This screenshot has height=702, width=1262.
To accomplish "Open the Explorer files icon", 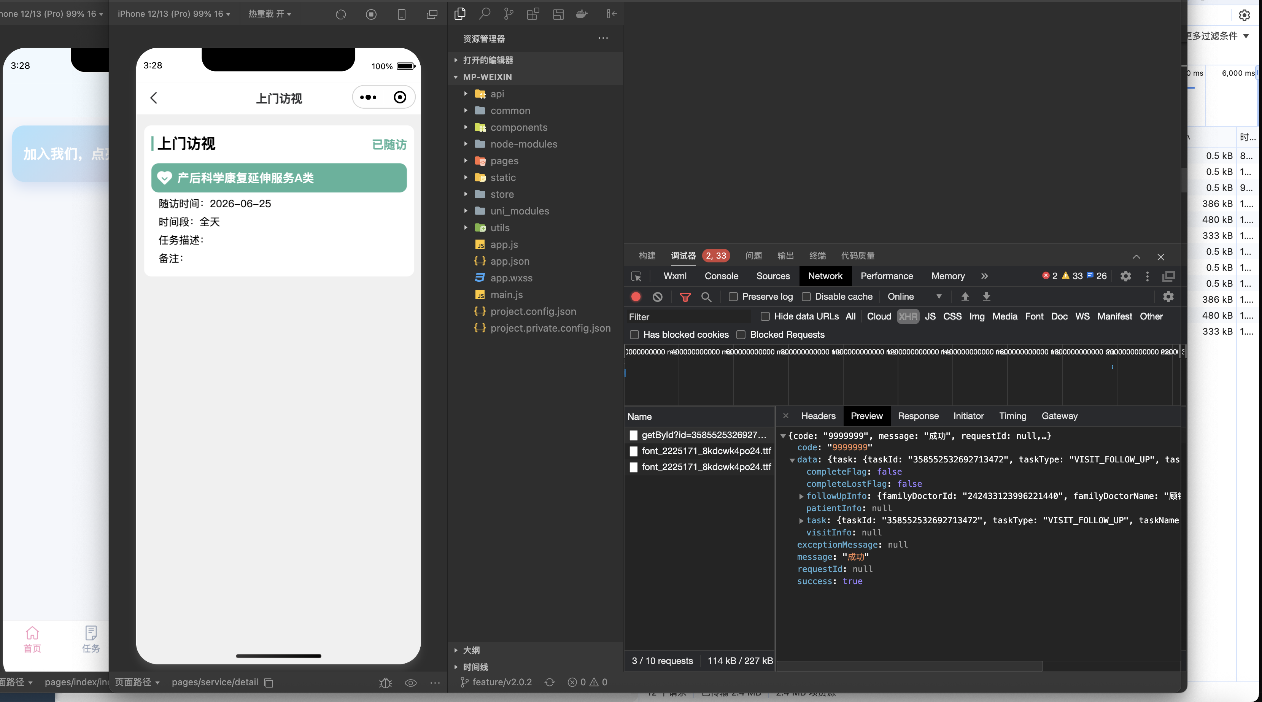I will click(460, 14).
